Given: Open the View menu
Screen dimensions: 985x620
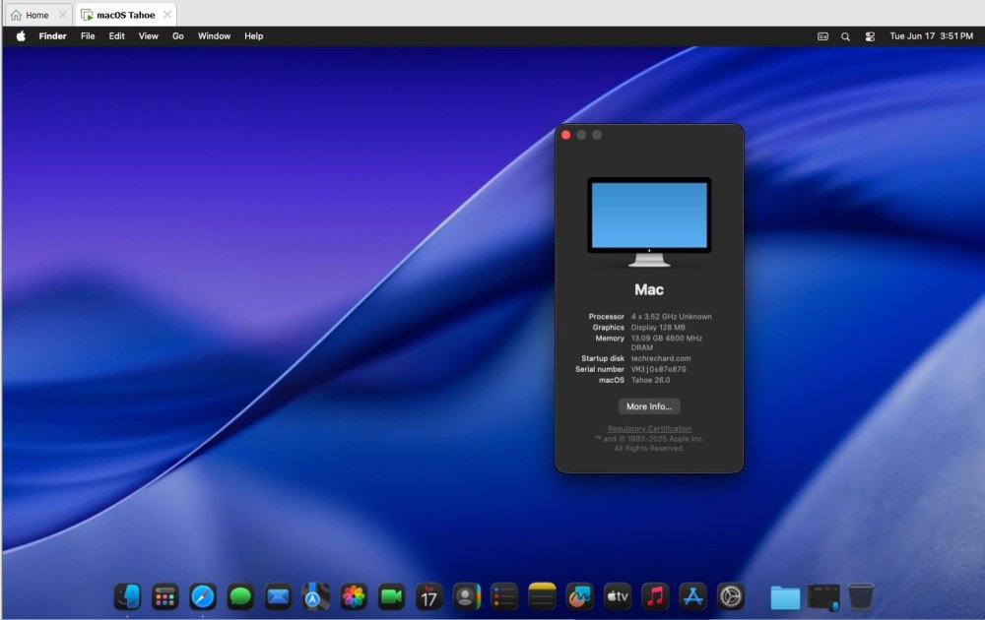Looking at the screenshot, I should coord(149,36).
